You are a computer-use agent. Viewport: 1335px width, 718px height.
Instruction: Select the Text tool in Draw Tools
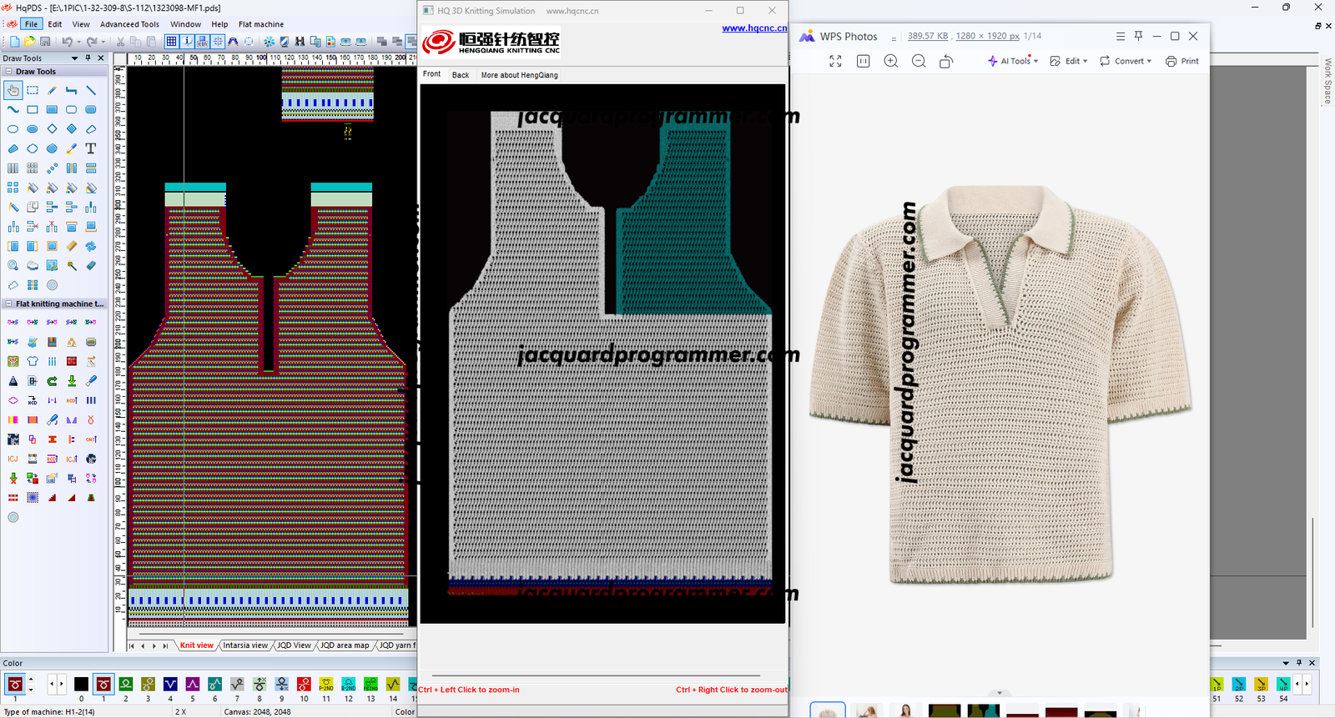click(x=91, y=148)
